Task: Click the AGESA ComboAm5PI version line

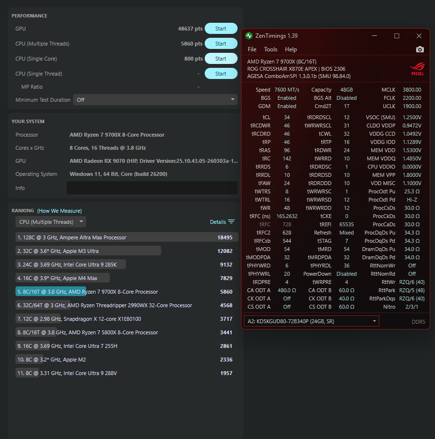Action: [299, 76]
